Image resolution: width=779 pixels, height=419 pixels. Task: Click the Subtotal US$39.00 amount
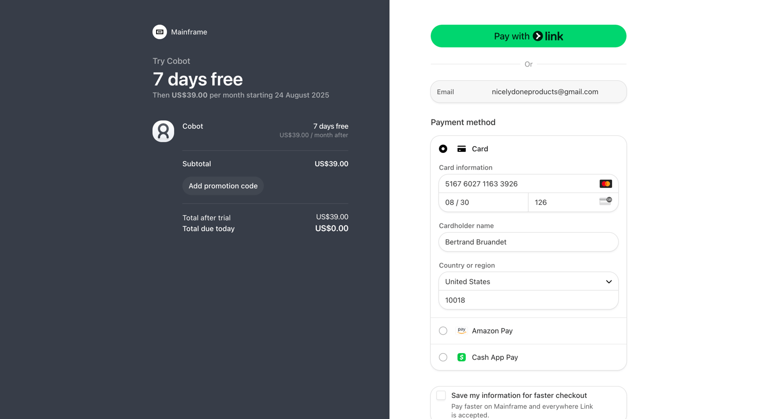pos(331,164)
